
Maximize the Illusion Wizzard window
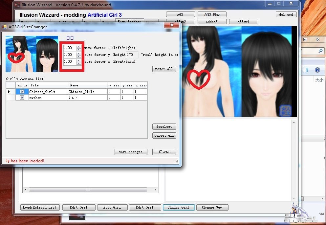click(279, 4)
